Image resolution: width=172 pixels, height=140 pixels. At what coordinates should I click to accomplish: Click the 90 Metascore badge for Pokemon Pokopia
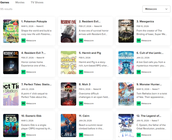coord(24,41)
